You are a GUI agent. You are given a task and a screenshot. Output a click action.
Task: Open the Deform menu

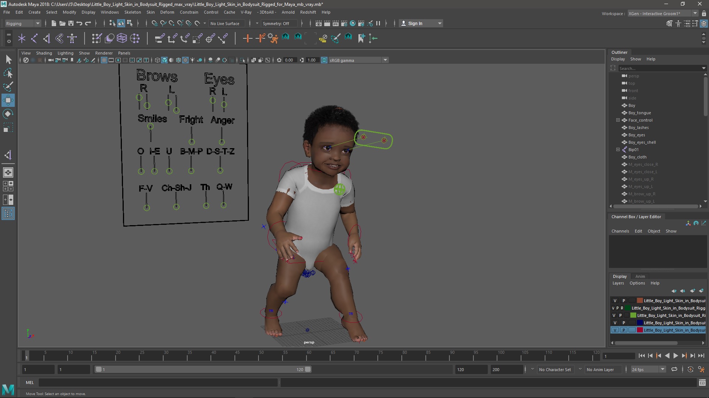tap(167, 12)
